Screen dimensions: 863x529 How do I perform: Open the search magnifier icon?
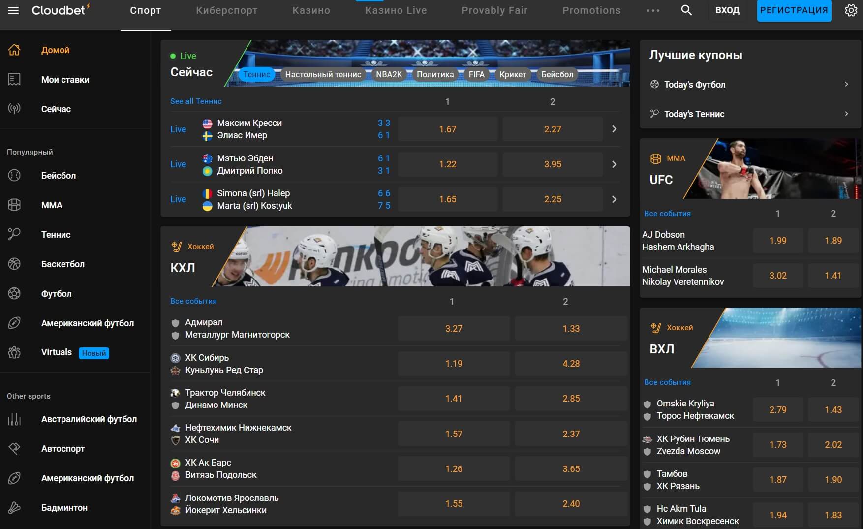(686, 10)
